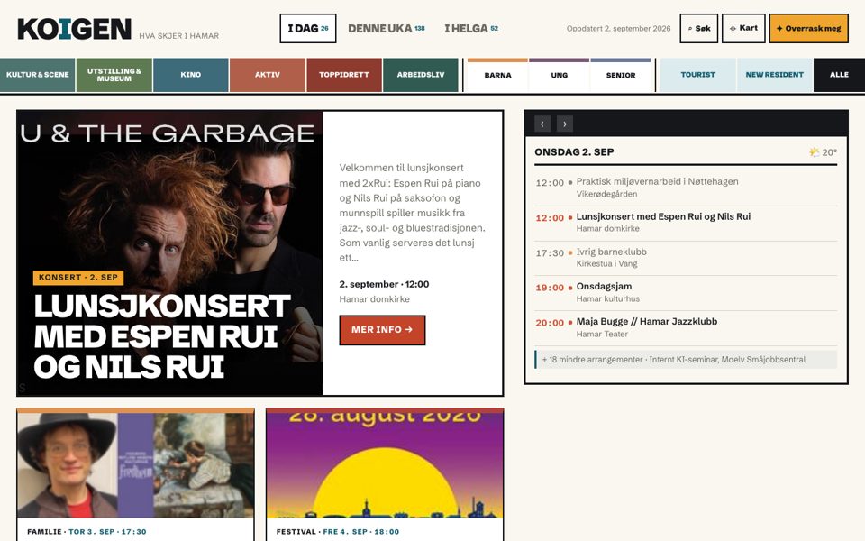This screenshot has height=541, width=865.
Task: Click Oppdatert 2. september 2026 text
Action: click(x=618, y=28)
